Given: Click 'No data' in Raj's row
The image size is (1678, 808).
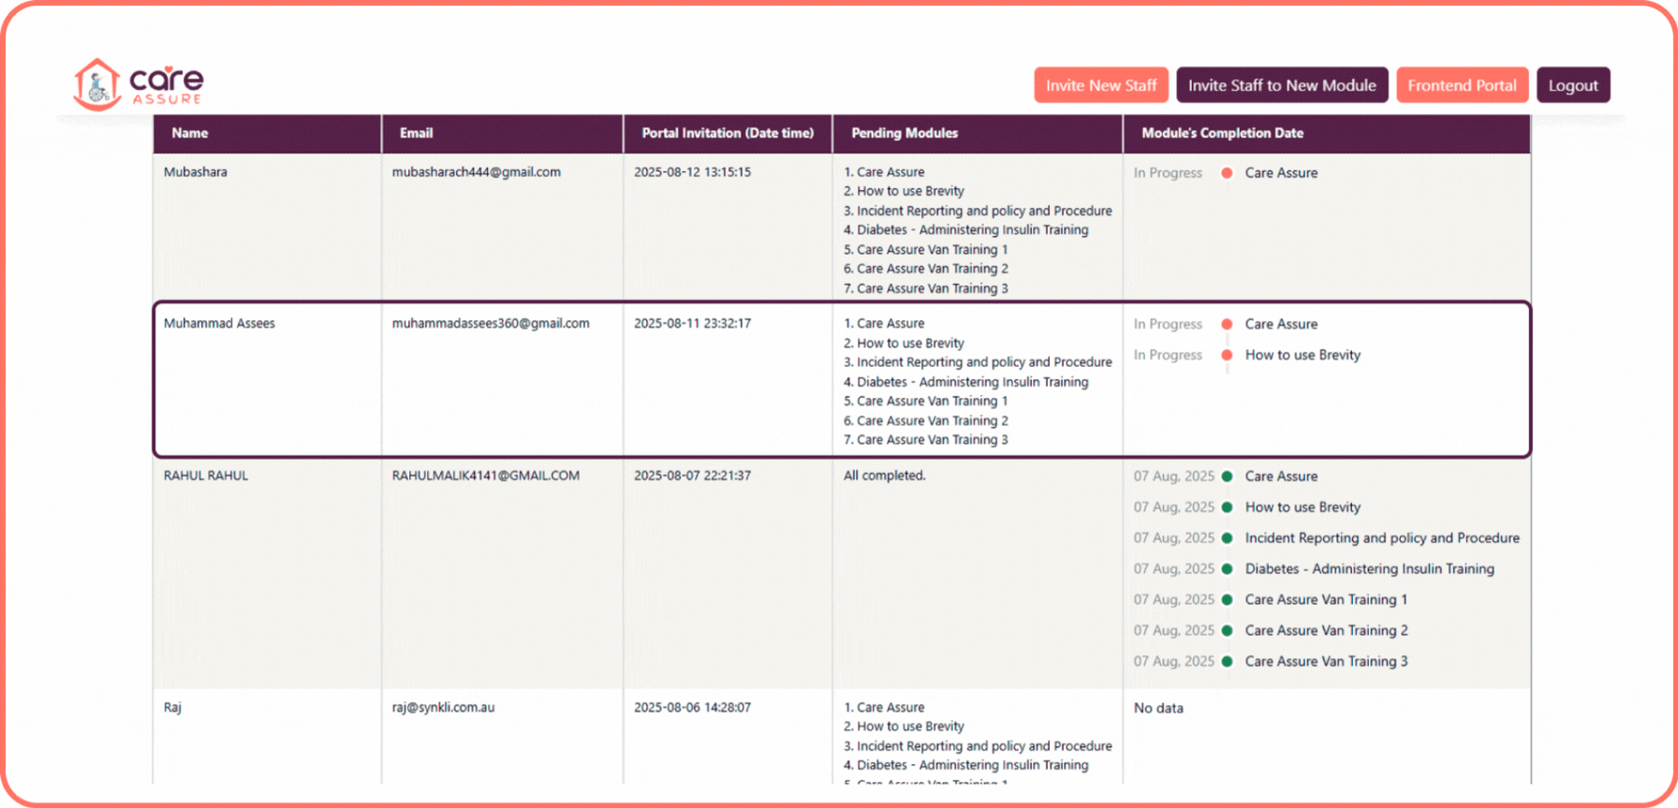Looking at the screenshot, I should click(x=1158, y=709).
